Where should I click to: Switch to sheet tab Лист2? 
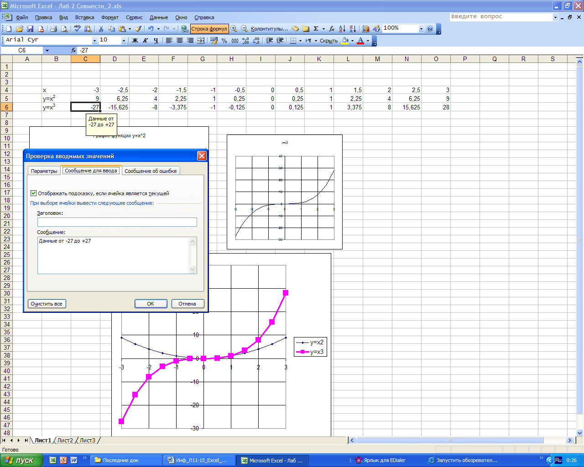(x=65, y=441)
